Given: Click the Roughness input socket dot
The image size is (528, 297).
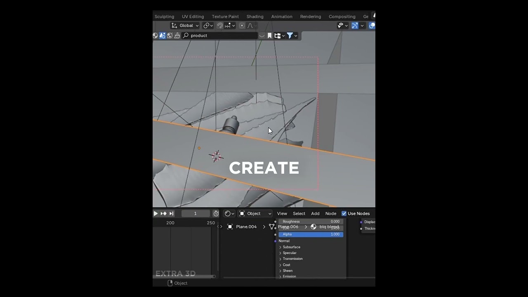Looking at the screenshot, I should [x=275, y=222].
